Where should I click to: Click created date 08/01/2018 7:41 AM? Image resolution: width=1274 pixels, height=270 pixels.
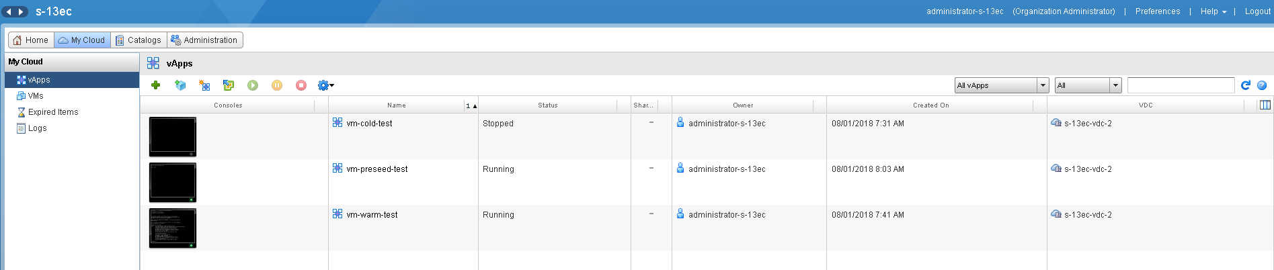(x=868, y=215)
